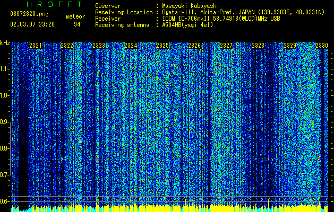Viewport: 334px width, 212px height.
Task: Select the 1.0 kHz axis label
Action: pyautogui.click(x=4, y=95)
